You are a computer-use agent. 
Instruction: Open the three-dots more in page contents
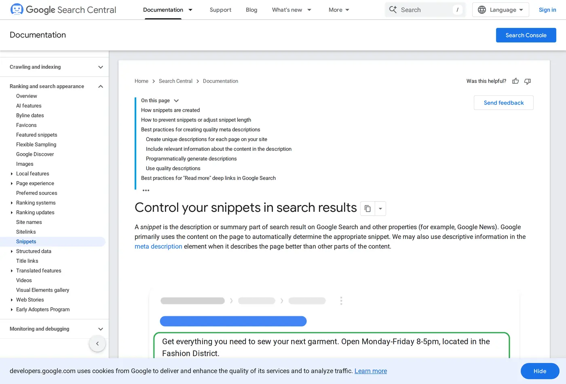[146, 190]
